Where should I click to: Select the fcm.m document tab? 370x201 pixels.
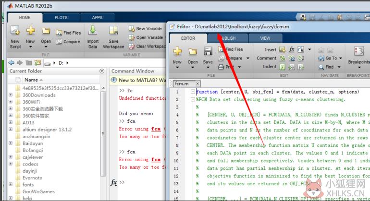click(182, 83)
